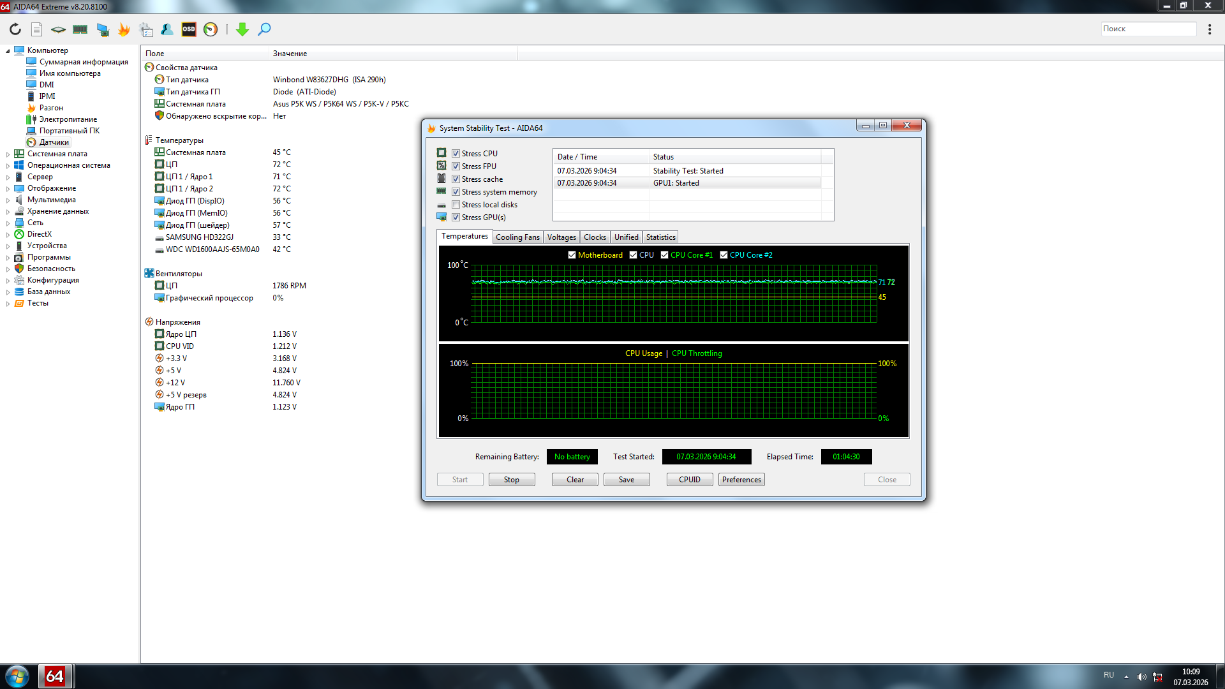Open the Report document icon

(37, 29)
